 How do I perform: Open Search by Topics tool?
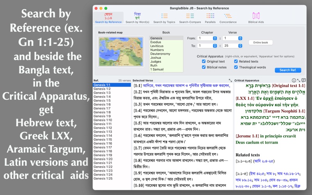[164, 18]
